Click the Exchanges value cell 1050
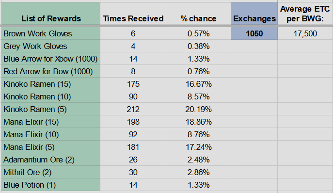Screen dimensions: 333x193 click(254, 33)
